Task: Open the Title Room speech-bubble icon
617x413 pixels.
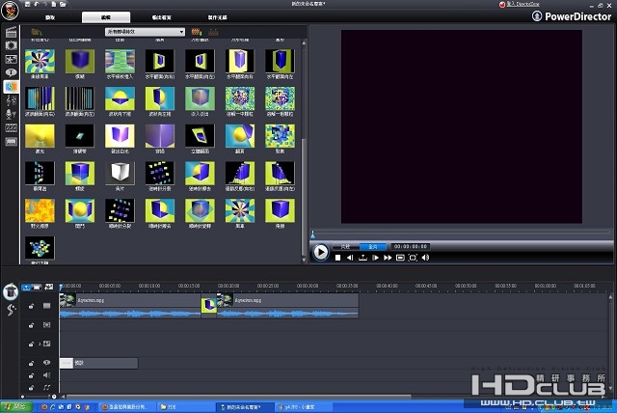Action: (x=11, y=72)
